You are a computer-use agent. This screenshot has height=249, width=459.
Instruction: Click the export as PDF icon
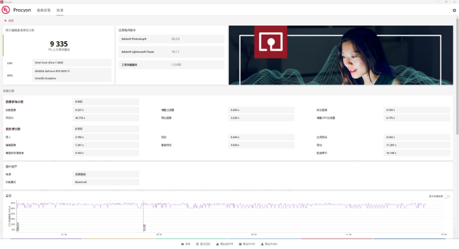click(x=240, y=244)
